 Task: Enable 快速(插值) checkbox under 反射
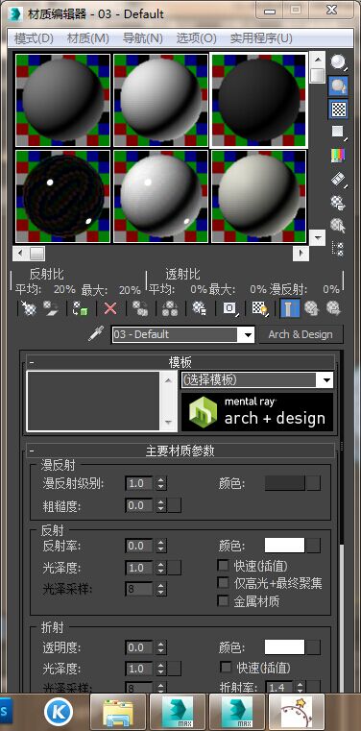point(223,566)
